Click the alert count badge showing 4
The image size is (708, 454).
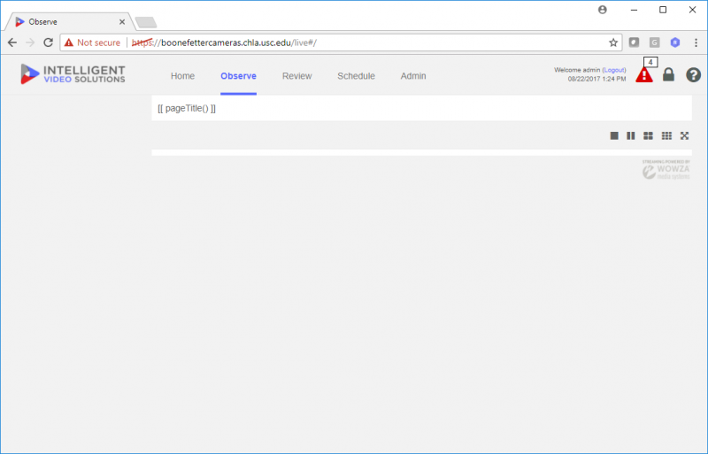click(x=650, y=62)
